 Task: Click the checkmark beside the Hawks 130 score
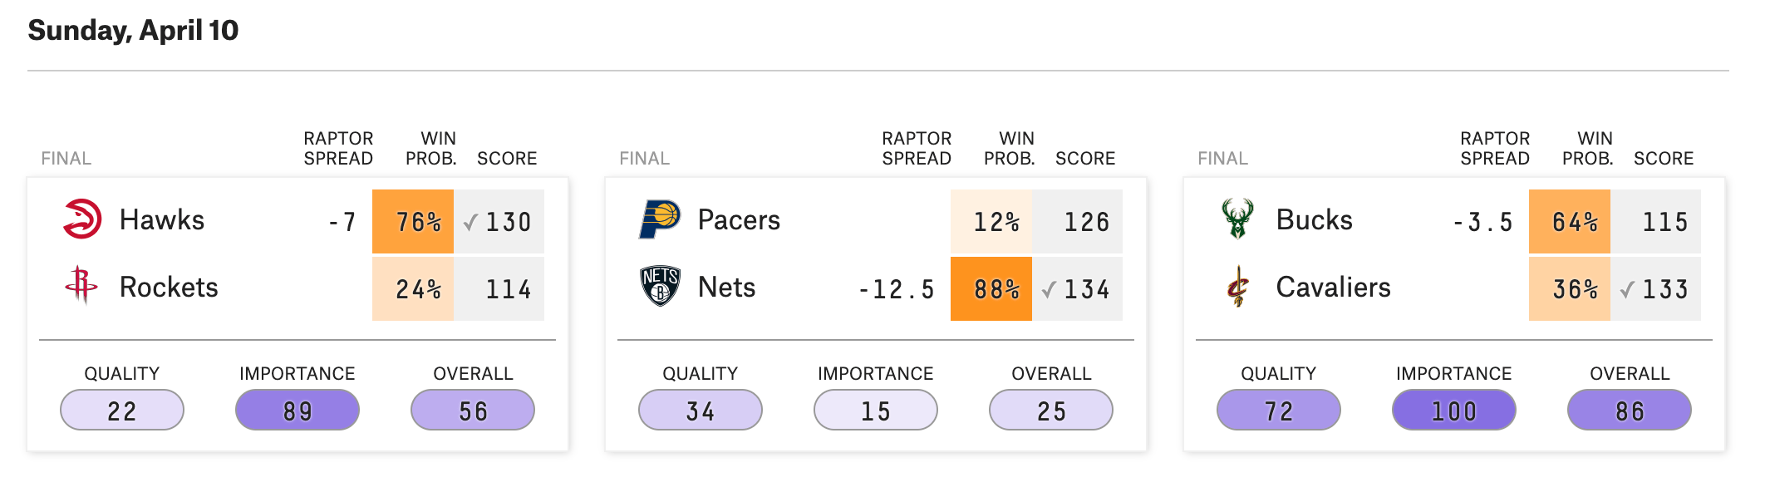472,221
